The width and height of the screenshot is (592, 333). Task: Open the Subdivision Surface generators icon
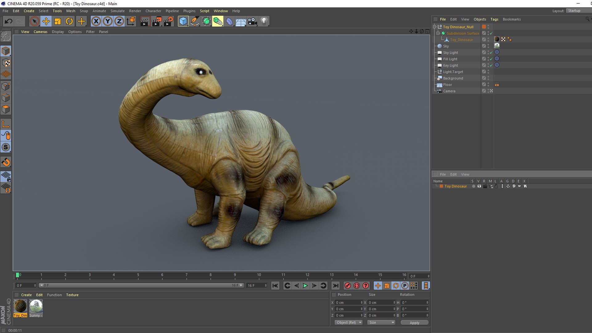[206, 21]
